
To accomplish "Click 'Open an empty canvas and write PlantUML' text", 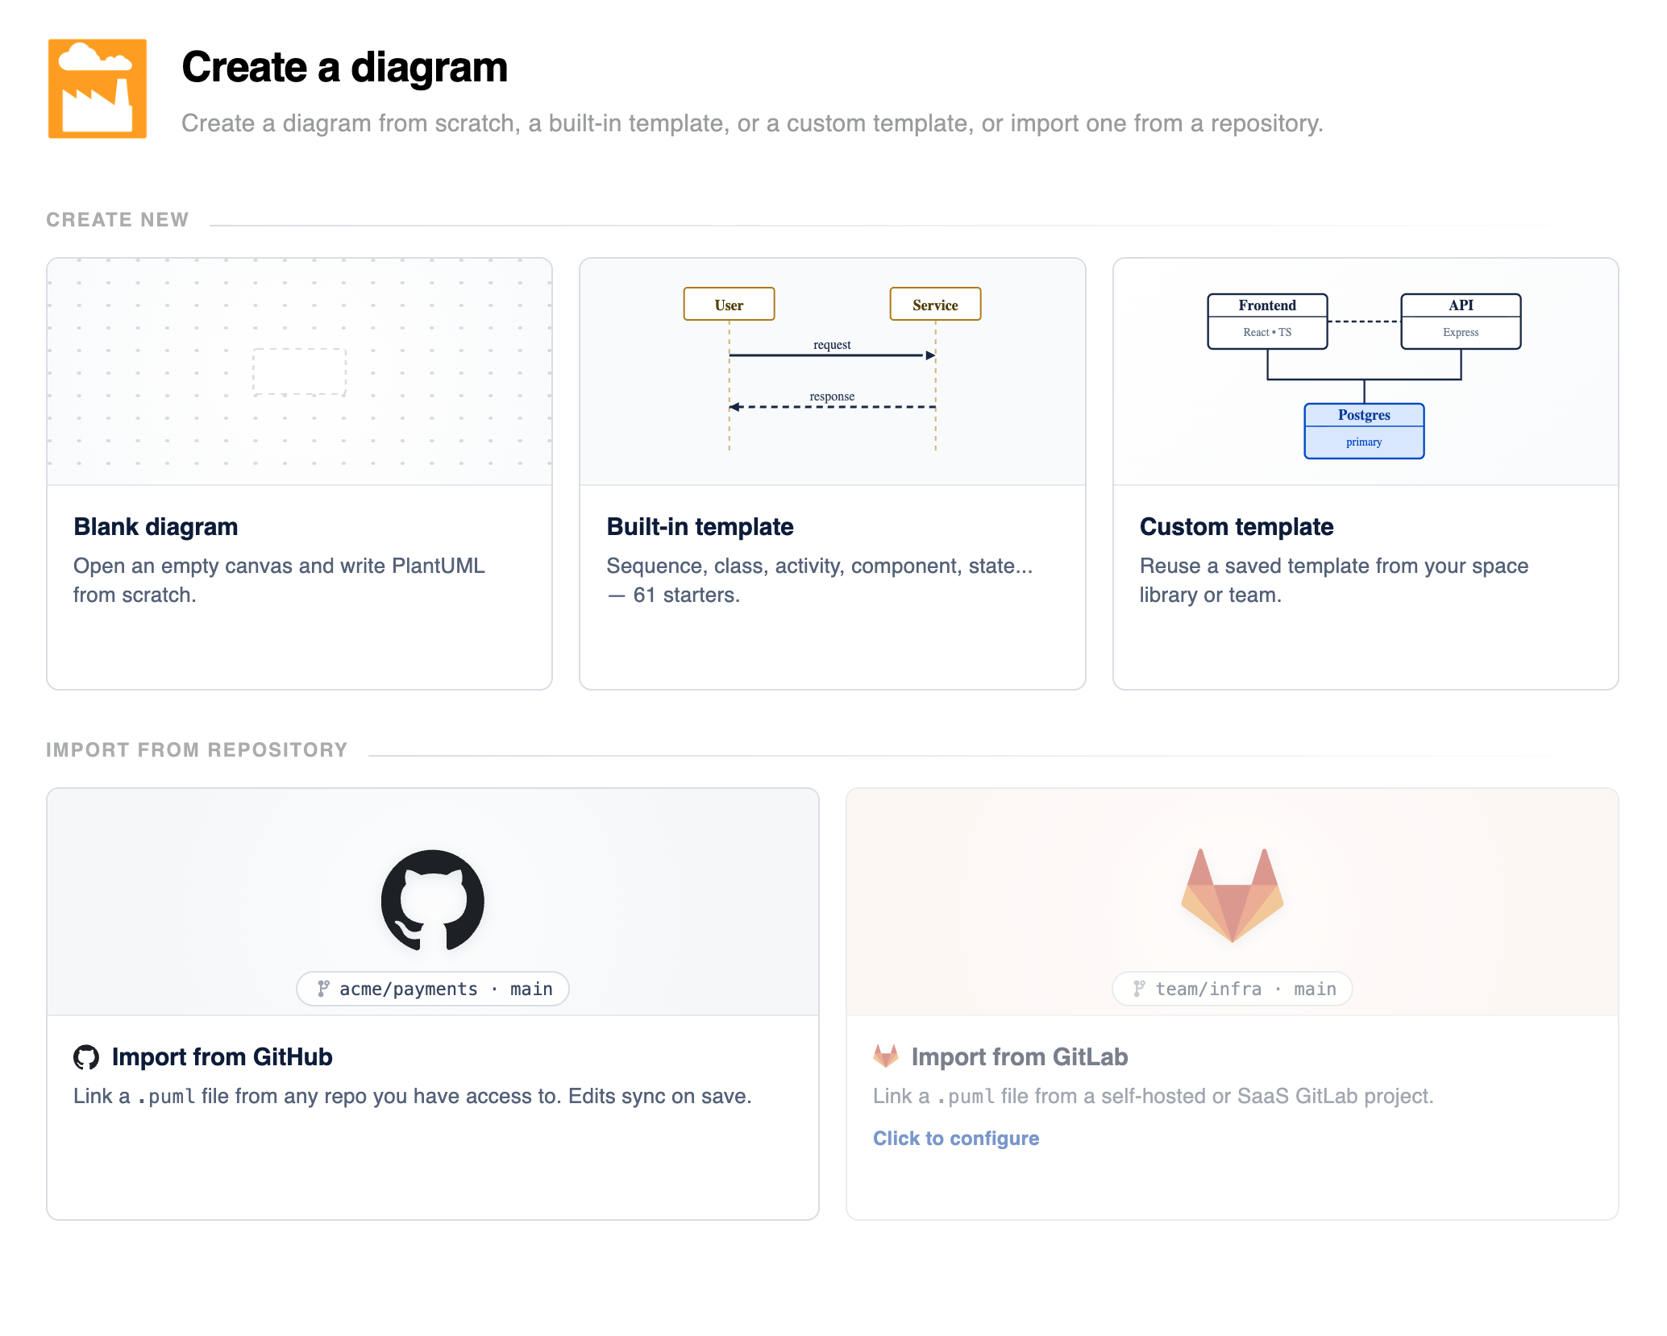I will click(x=279, y=566).
